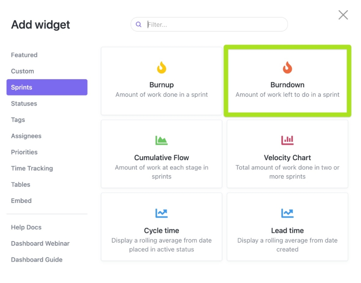Viewport: 361px width, 283px height.
Task: Select the Cumulative Flow area chart icon
Action: tap(161, 140)
